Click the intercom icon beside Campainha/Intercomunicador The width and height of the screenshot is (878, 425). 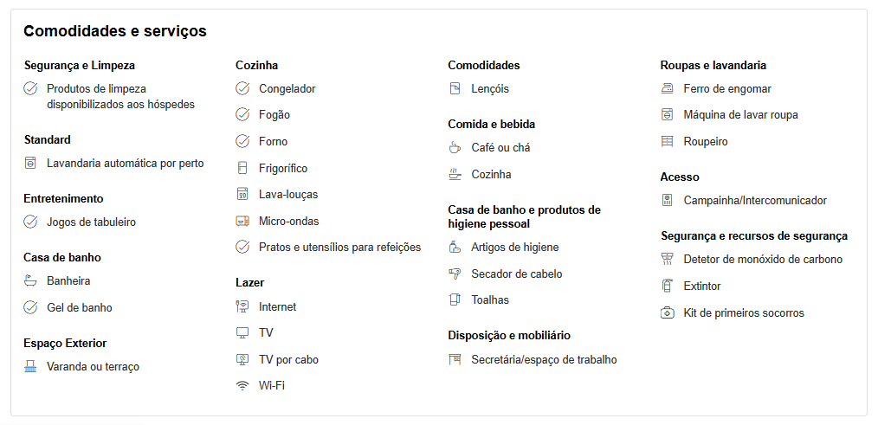coord(667,200)
